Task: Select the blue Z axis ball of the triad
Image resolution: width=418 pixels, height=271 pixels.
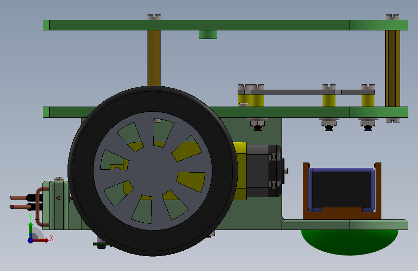Action: coord(31,240)
